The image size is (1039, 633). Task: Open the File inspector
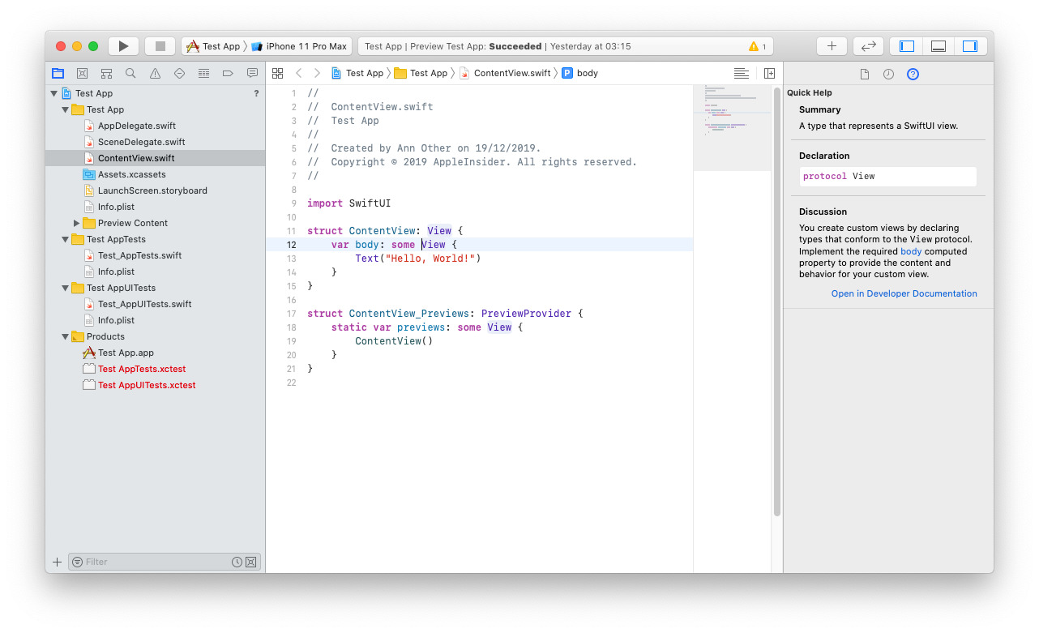pyautogui.click(x=863, y=74)
